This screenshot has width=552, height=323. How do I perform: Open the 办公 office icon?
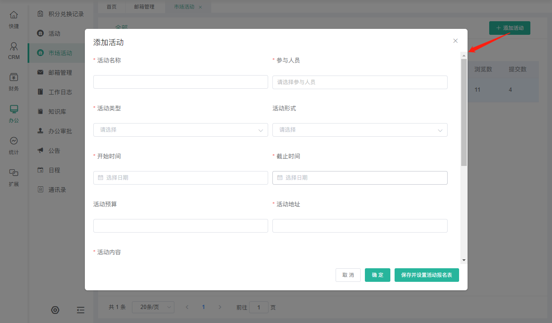[14, 109]
